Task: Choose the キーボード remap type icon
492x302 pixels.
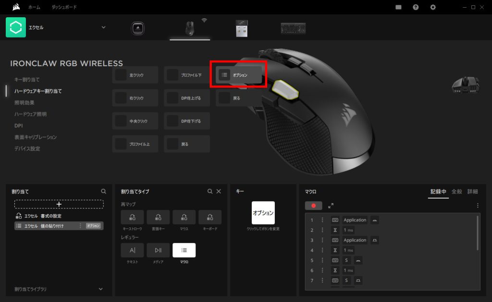Action: pyautogui.click(x=210, y=217)
